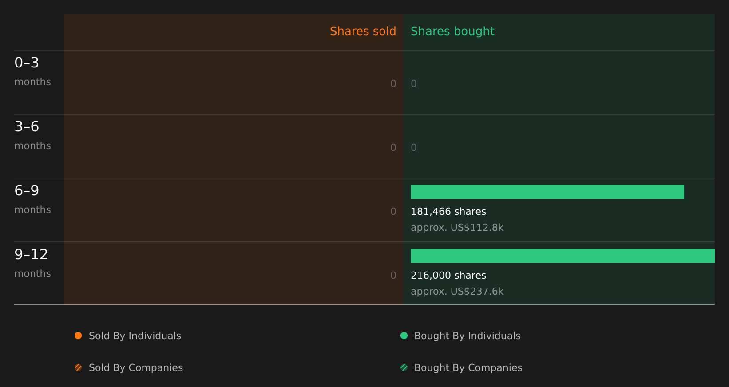Click the Shares bought column header
Screen dimensions: 729x387
[x=452, y=31]
